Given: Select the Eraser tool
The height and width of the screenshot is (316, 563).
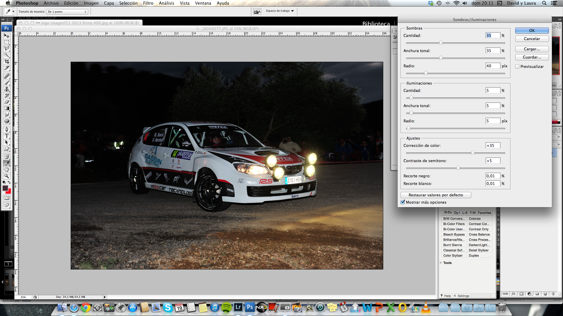Looking at the screenshot, I should [6, 102].
